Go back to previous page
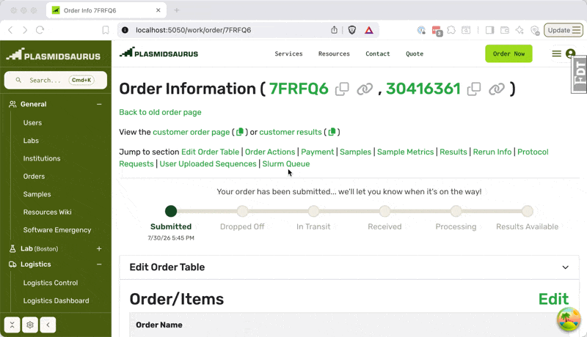The image size is (587, 337). point(10,30)
